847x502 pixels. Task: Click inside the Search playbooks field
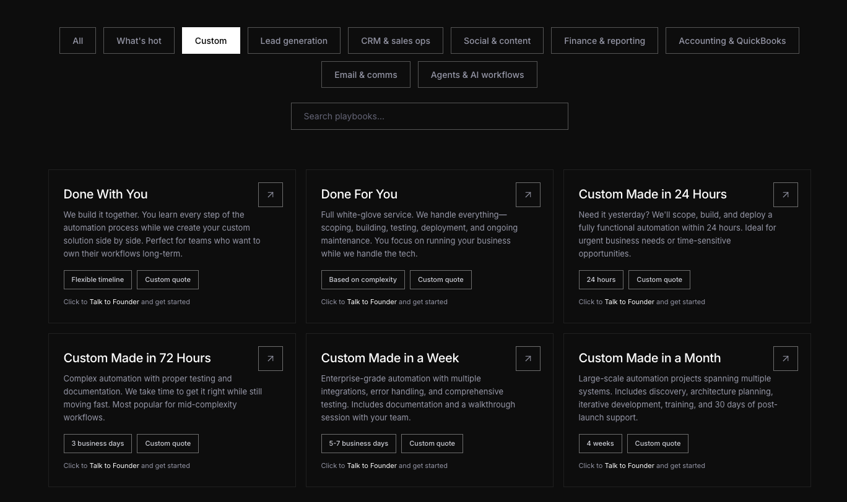(x=429, y=116)
